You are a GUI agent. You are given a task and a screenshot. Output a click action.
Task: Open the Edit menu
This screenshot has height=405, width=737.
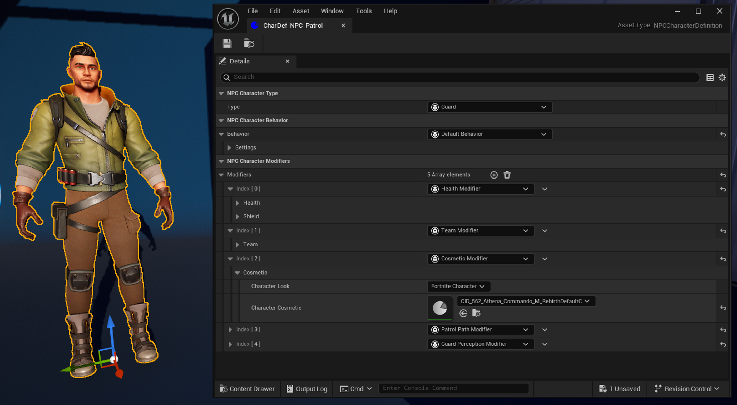(x=275, y=11)
